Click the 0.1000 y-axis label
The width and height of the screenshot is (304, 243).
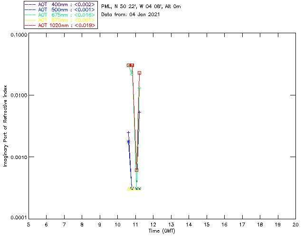[x=19, y=35]
